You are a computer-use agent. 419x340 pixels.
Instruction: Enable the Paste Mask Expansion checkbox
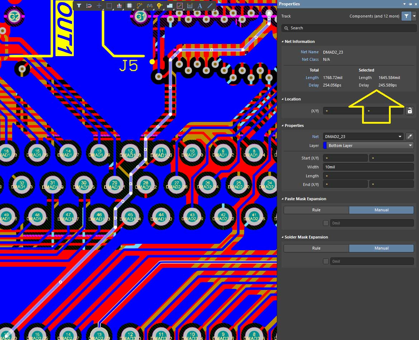pyautogui.click(x=326, y=223)
